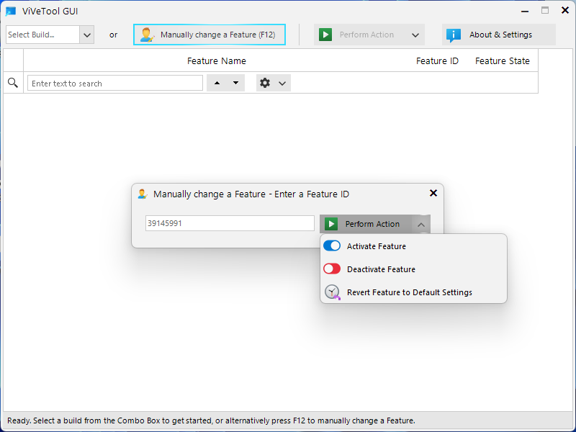Choose Deactivate Feature from the menu

click(x=413, y=269)
